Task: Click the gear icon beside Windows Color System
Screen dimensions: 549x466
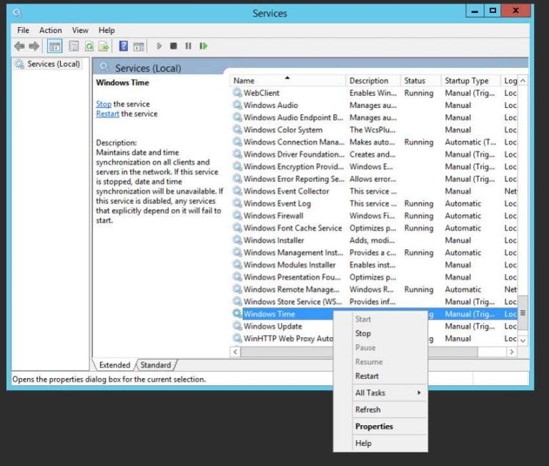Action: (237, 130)
